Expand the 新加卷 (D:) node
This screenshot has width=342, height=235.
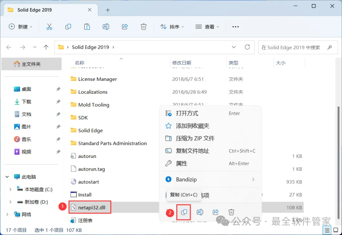[10, 202]
